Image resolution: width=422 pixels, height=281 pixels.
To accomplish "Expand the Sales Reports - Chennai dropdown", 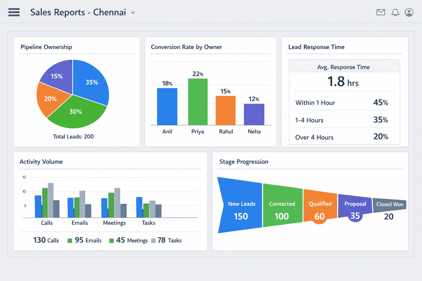I will tap(133, 13).
